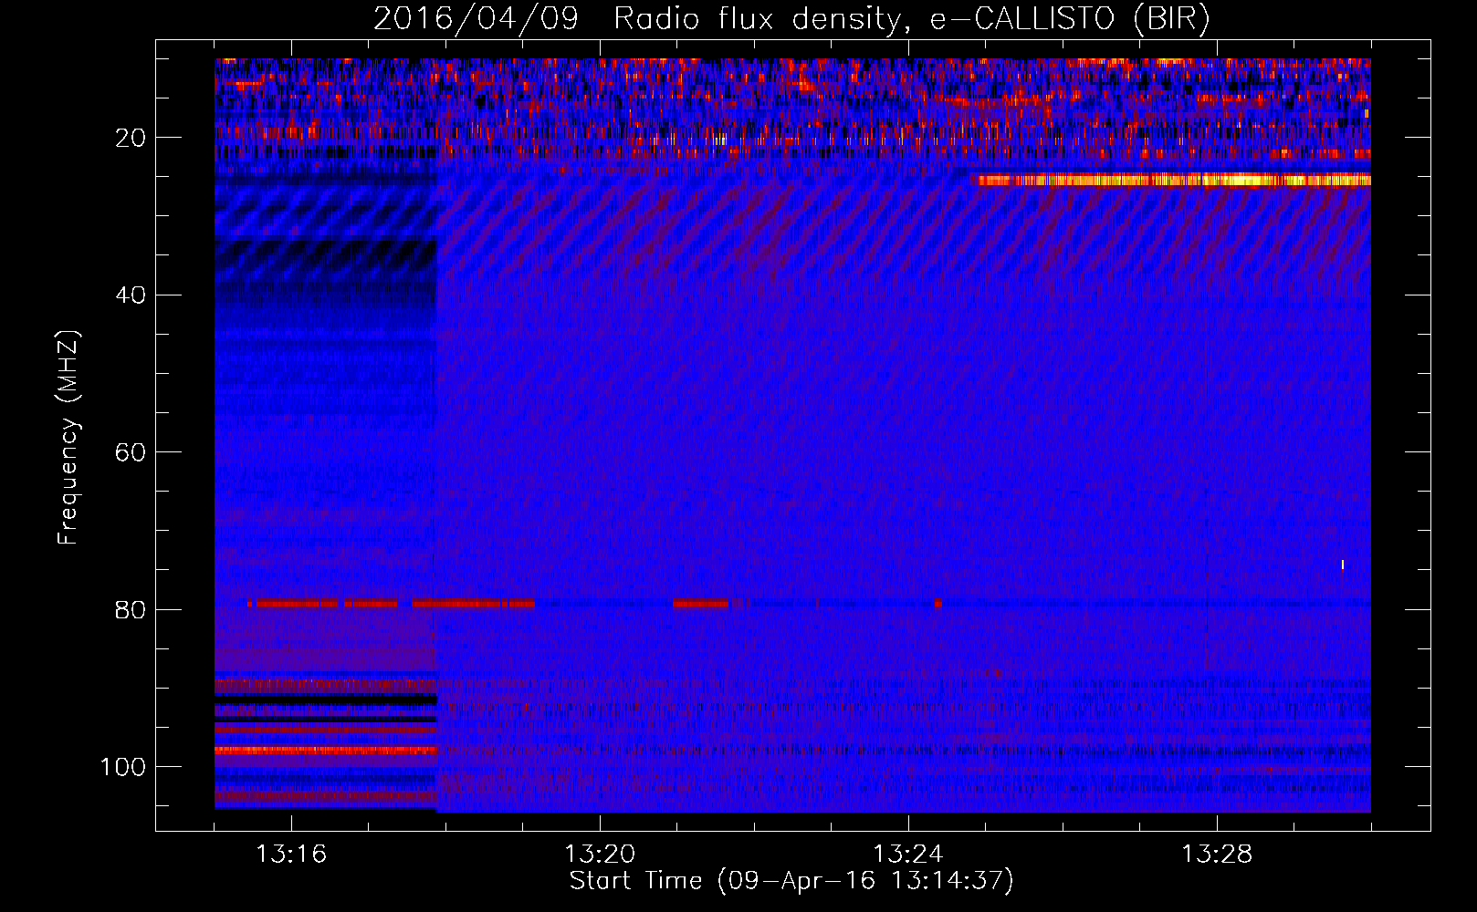1477x912 pixels.
Task: Click the 20 MHz frequency tick label
Action: click(131, 139)
